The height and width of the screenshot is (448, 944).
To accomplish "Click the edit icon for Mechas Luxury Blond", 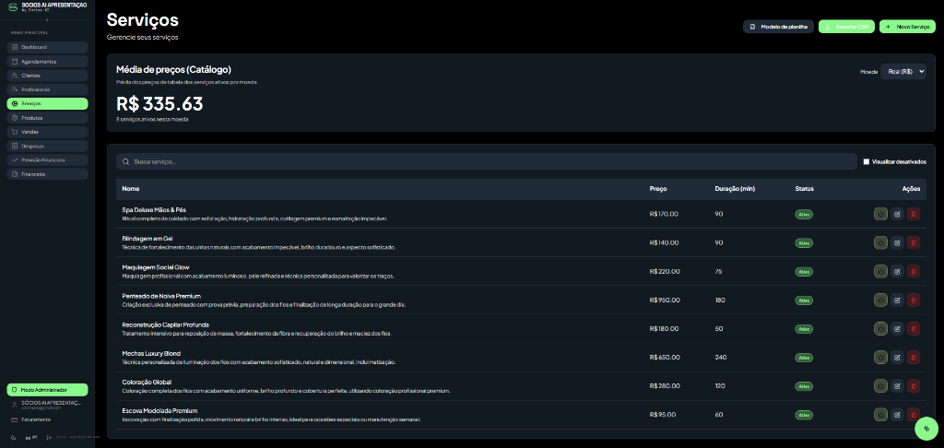I will tap(897, 357).
